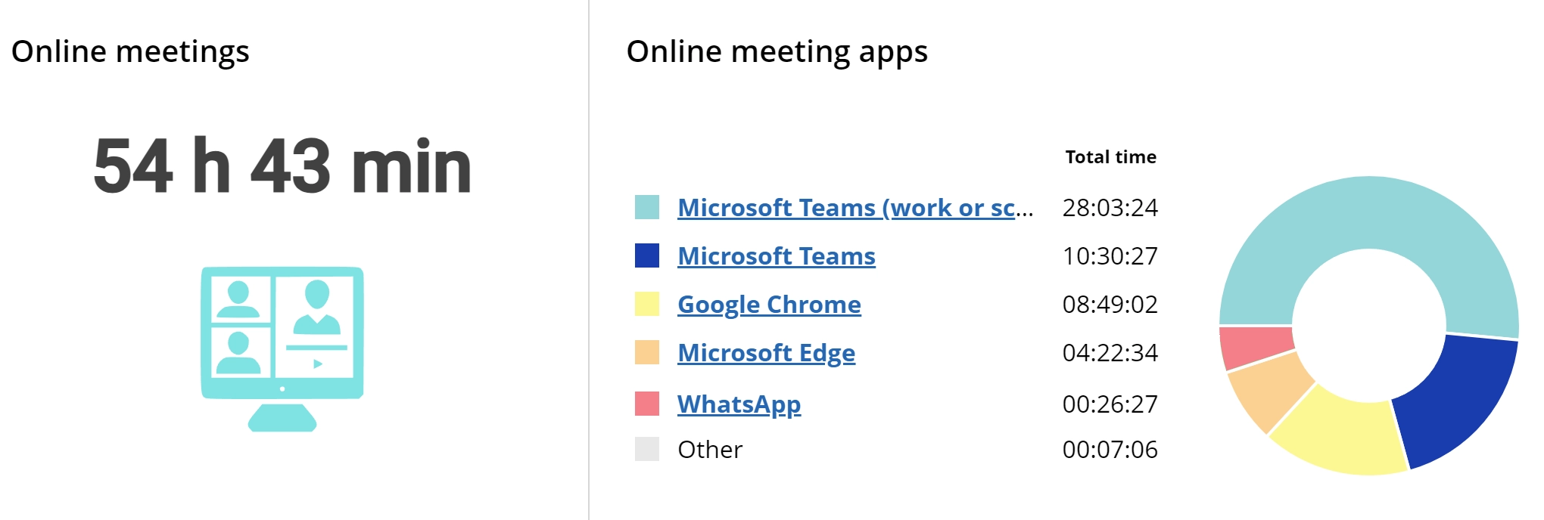Click the red WhatsApp legend swatch
Viewport: 1544px width, 520px height.
pyautogui.click(x=647, y=404)
